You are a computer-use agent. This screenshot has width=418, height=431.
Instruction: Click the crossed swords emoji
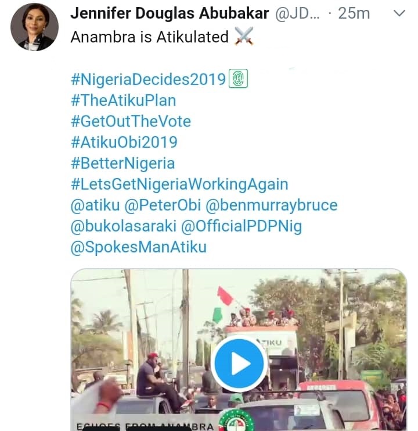coord(244,38)
